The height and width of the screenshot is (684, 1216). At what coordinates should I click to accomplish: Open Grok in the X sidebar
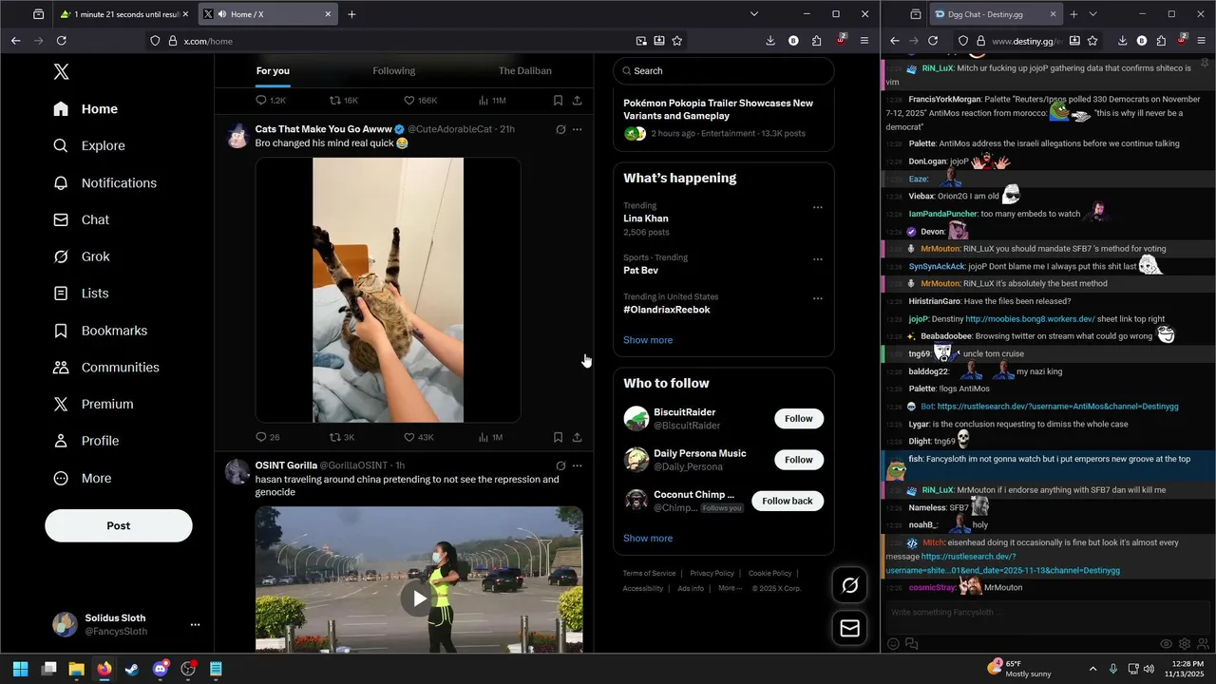(82, 256)
